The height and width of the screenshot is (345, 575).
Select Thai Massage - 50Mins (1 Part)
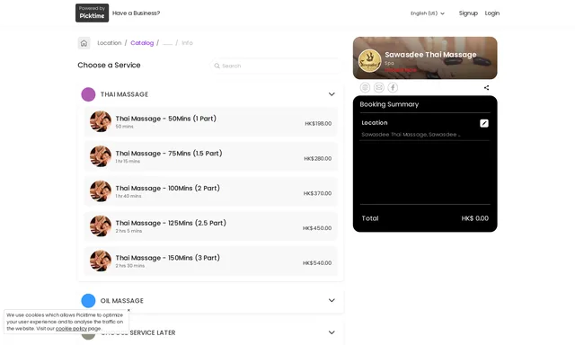(x=211, y=121)
